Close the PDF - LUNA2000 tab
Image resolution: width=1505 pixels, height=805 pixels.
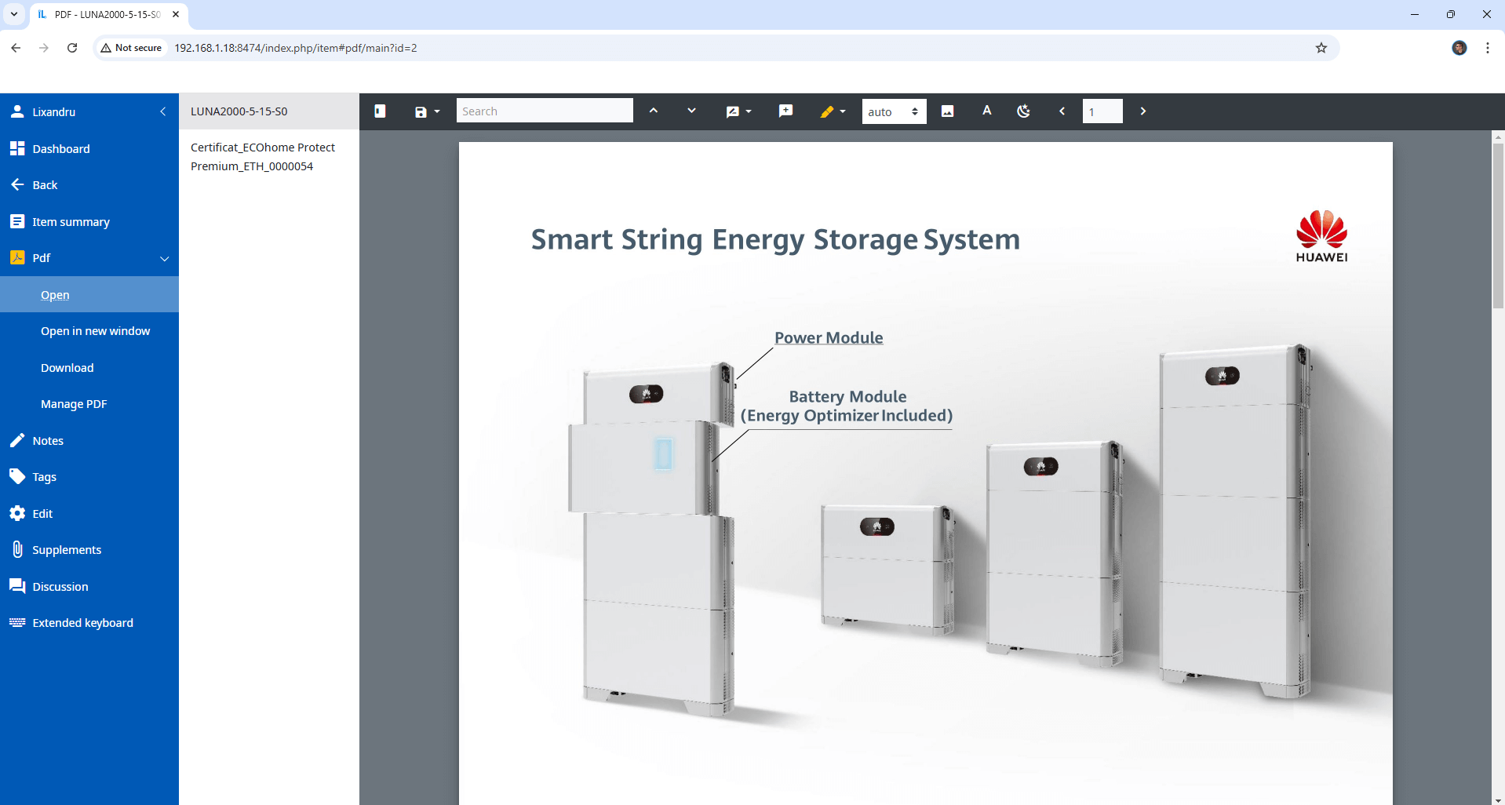coord(176,14)
